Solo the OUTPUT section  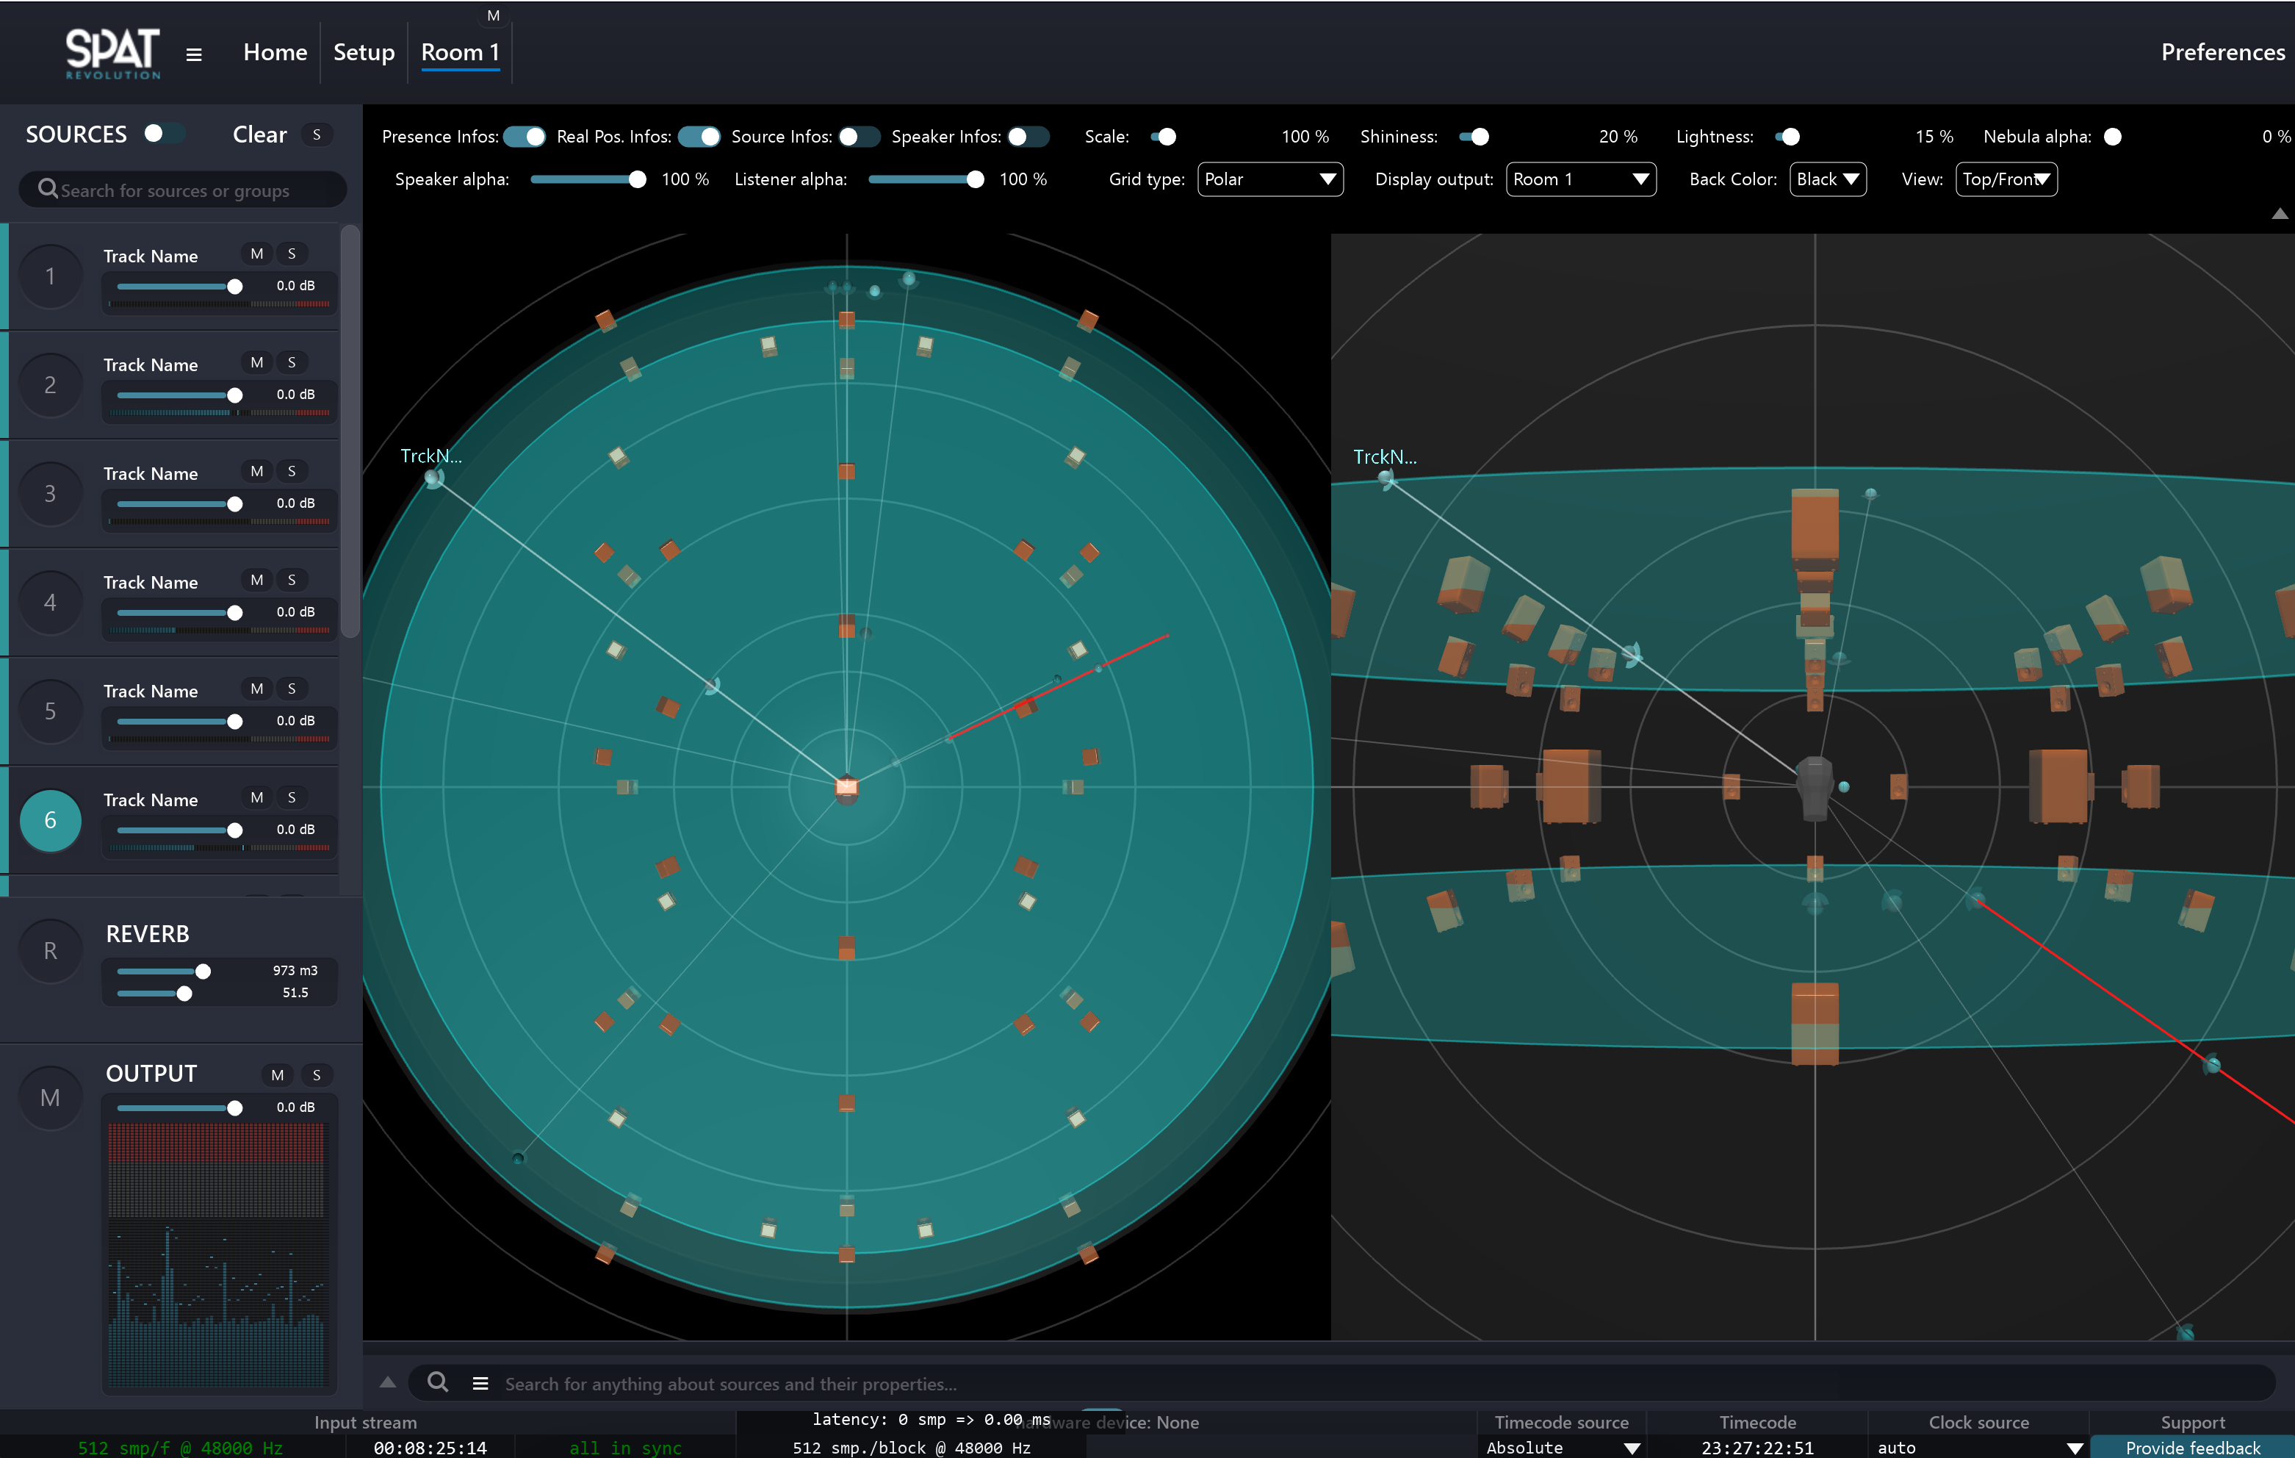317,1074
